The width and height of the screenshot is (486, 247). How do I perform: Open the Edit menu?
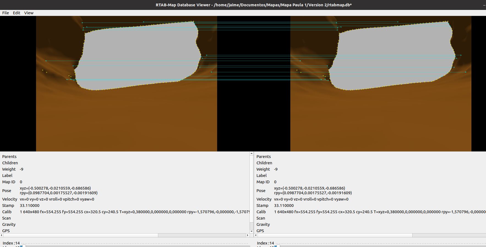(x=17, y=13)
